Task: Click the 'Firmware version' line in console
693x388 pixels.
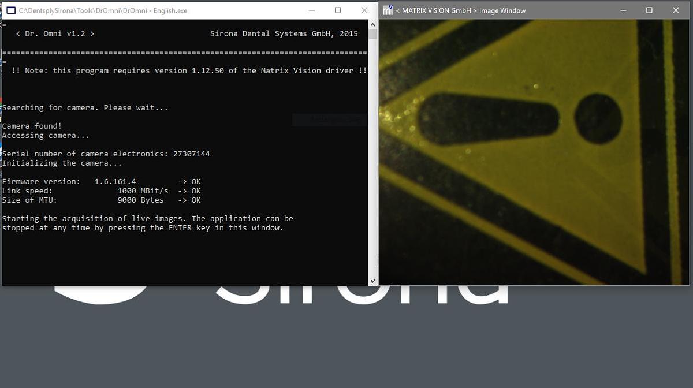Action: pos(69,181)
